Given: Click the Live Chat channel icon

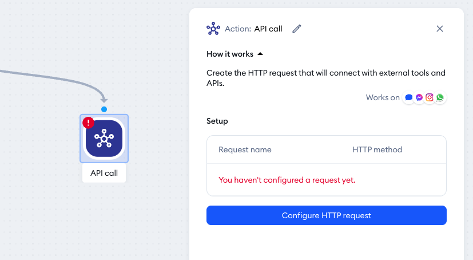Looking at the screenshot, I should coord(409,97).
